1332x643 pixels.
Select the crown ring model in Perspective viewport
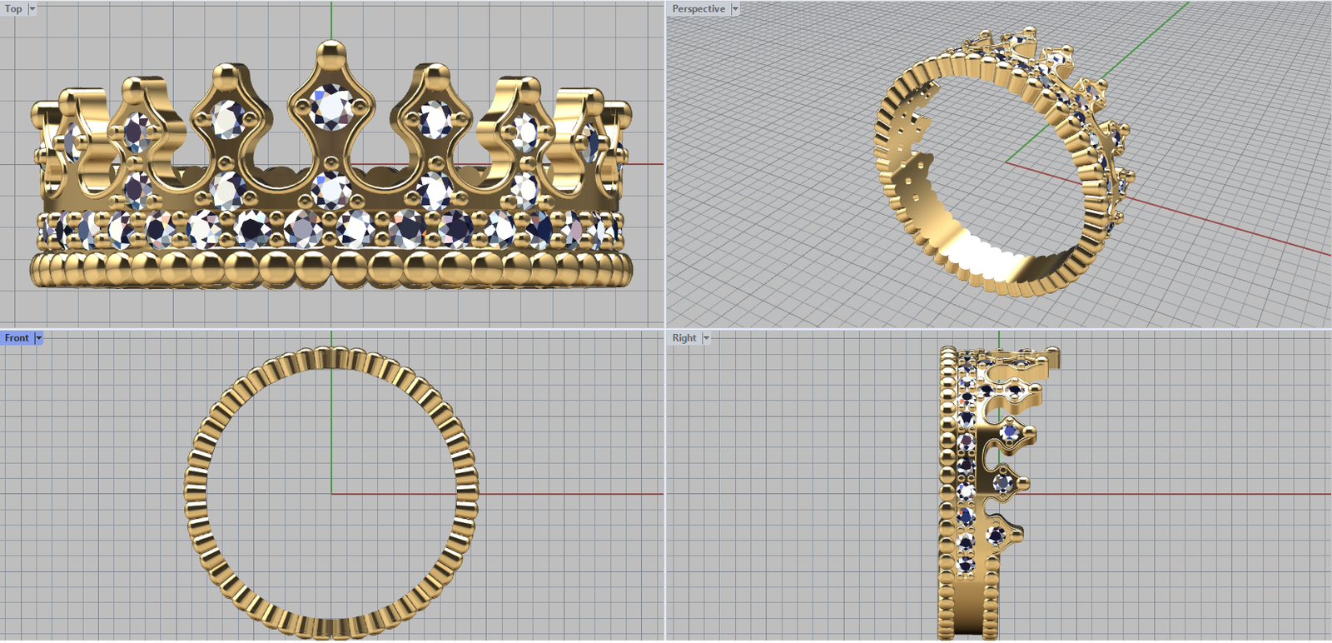tap(1003, 161)
